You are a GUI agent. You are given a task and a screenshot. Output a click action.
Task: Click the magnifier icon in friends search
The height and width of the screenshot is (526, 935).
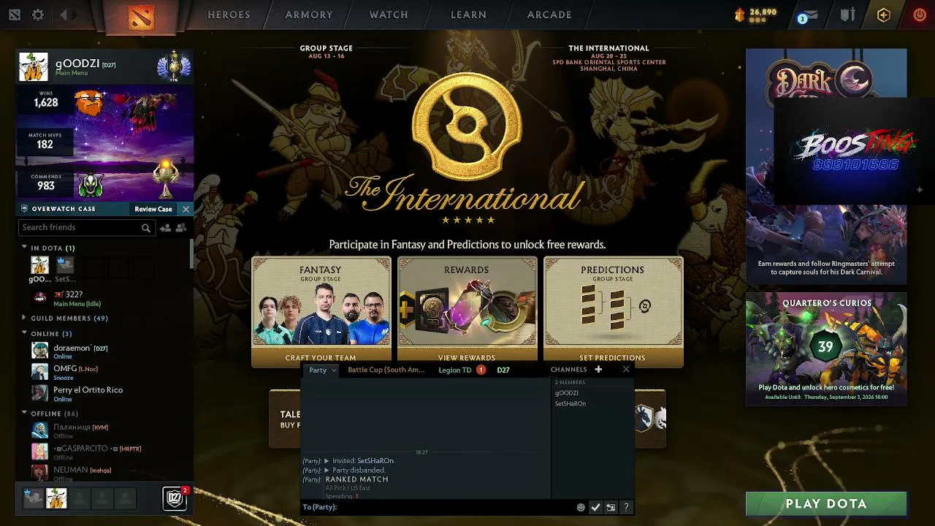(146, 228)
